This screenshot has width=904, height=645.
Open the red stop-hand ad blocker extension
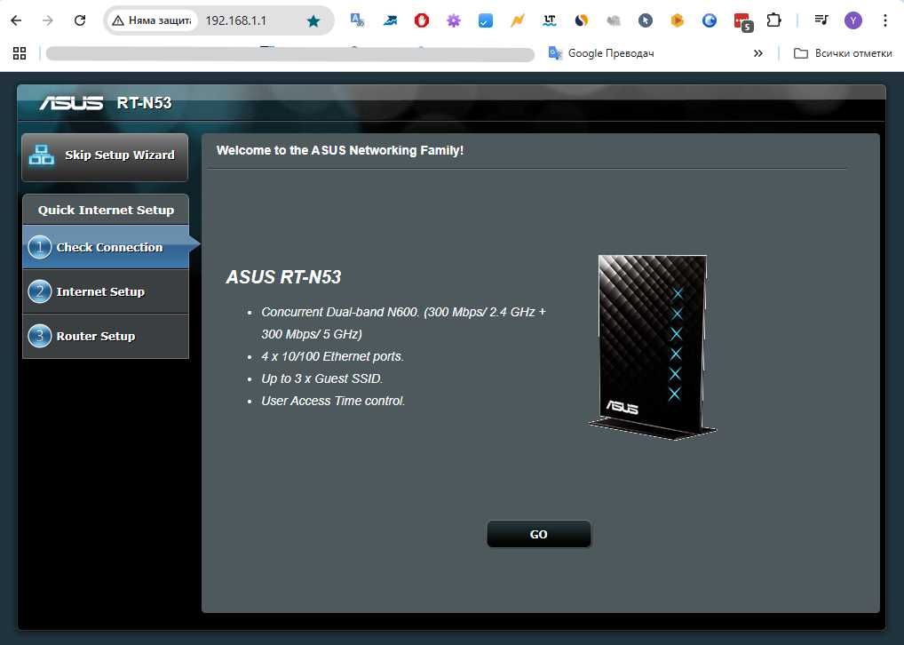422,20
